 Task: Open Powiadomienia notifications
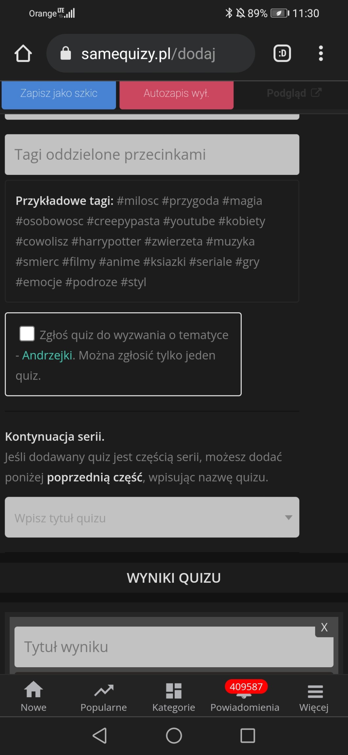click(245, 696)
